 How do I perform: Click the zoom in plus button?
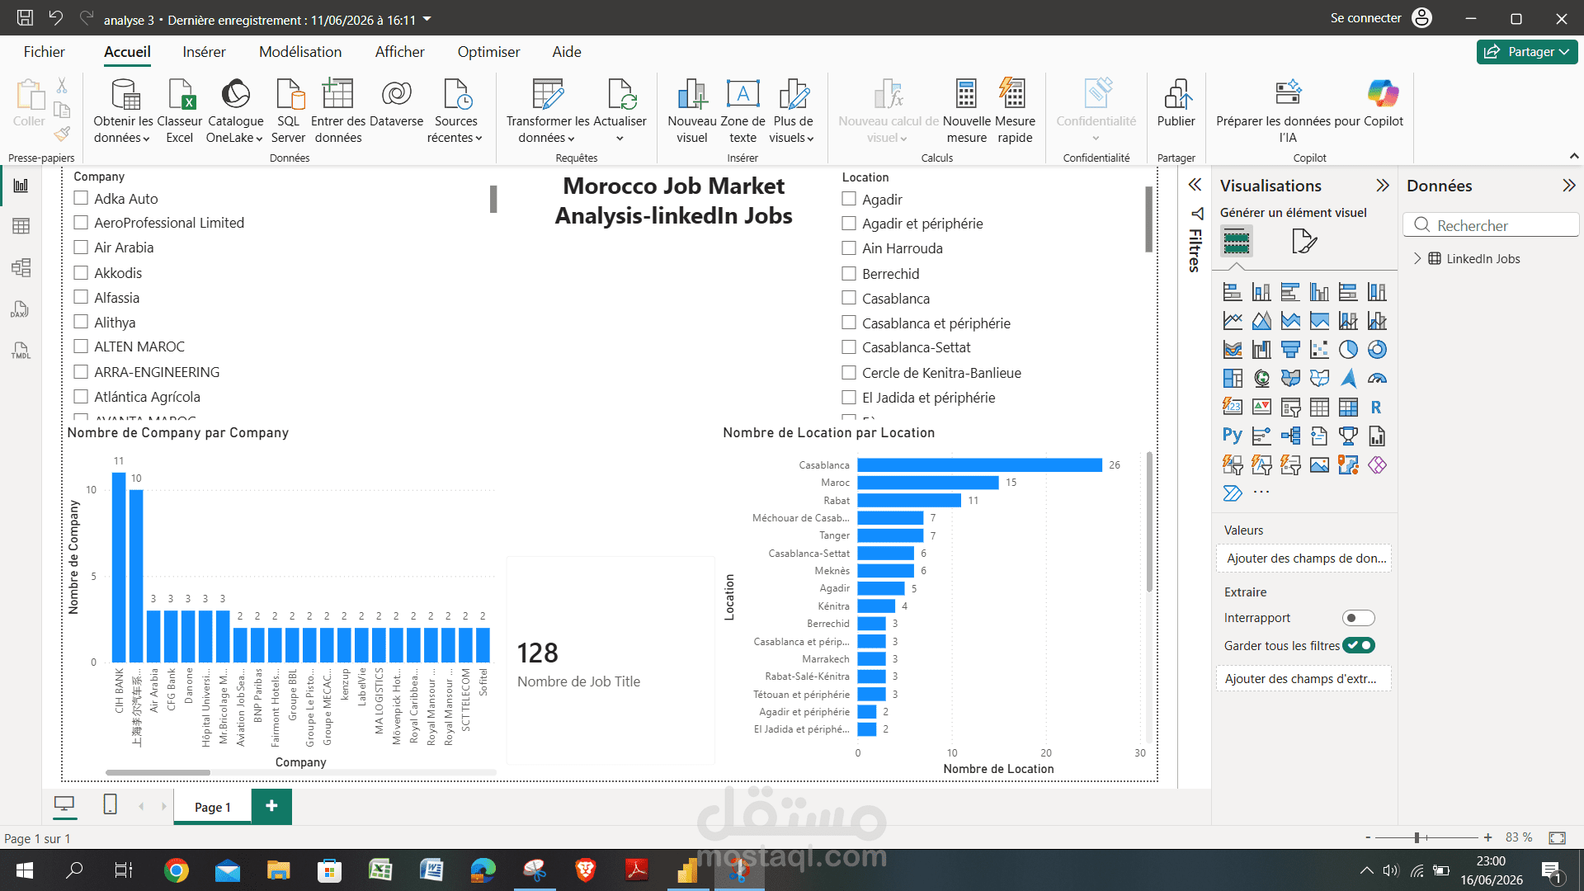pos(1487,837)
